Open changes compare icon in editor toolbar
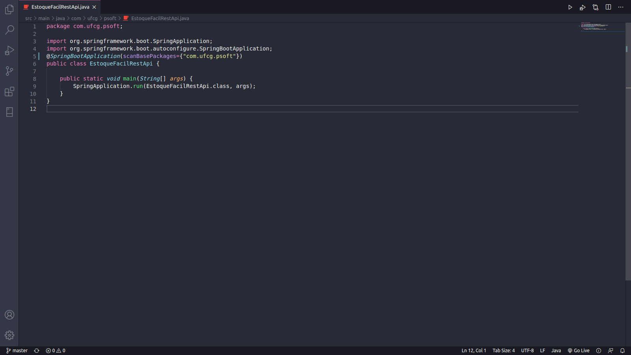 [596, 7]
